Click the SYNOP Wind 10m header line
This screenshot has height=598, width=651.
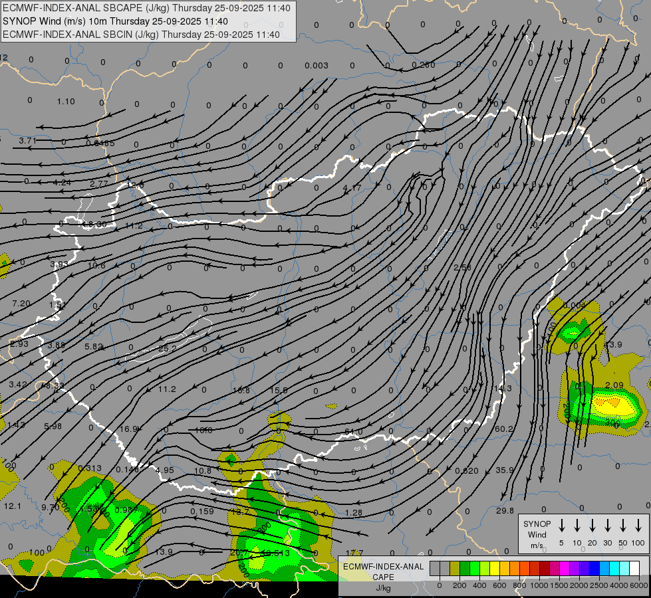[115, 21]
